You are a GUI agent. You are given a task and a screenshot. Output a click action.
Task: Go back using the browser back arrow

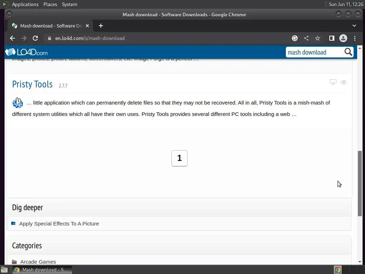pos(12,38)
